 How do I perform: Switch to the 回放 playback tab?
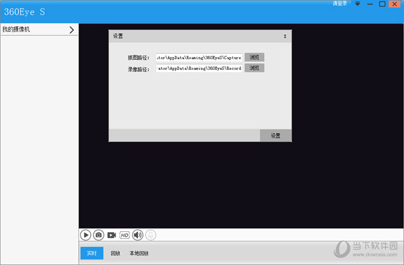[x=115, y=254]
